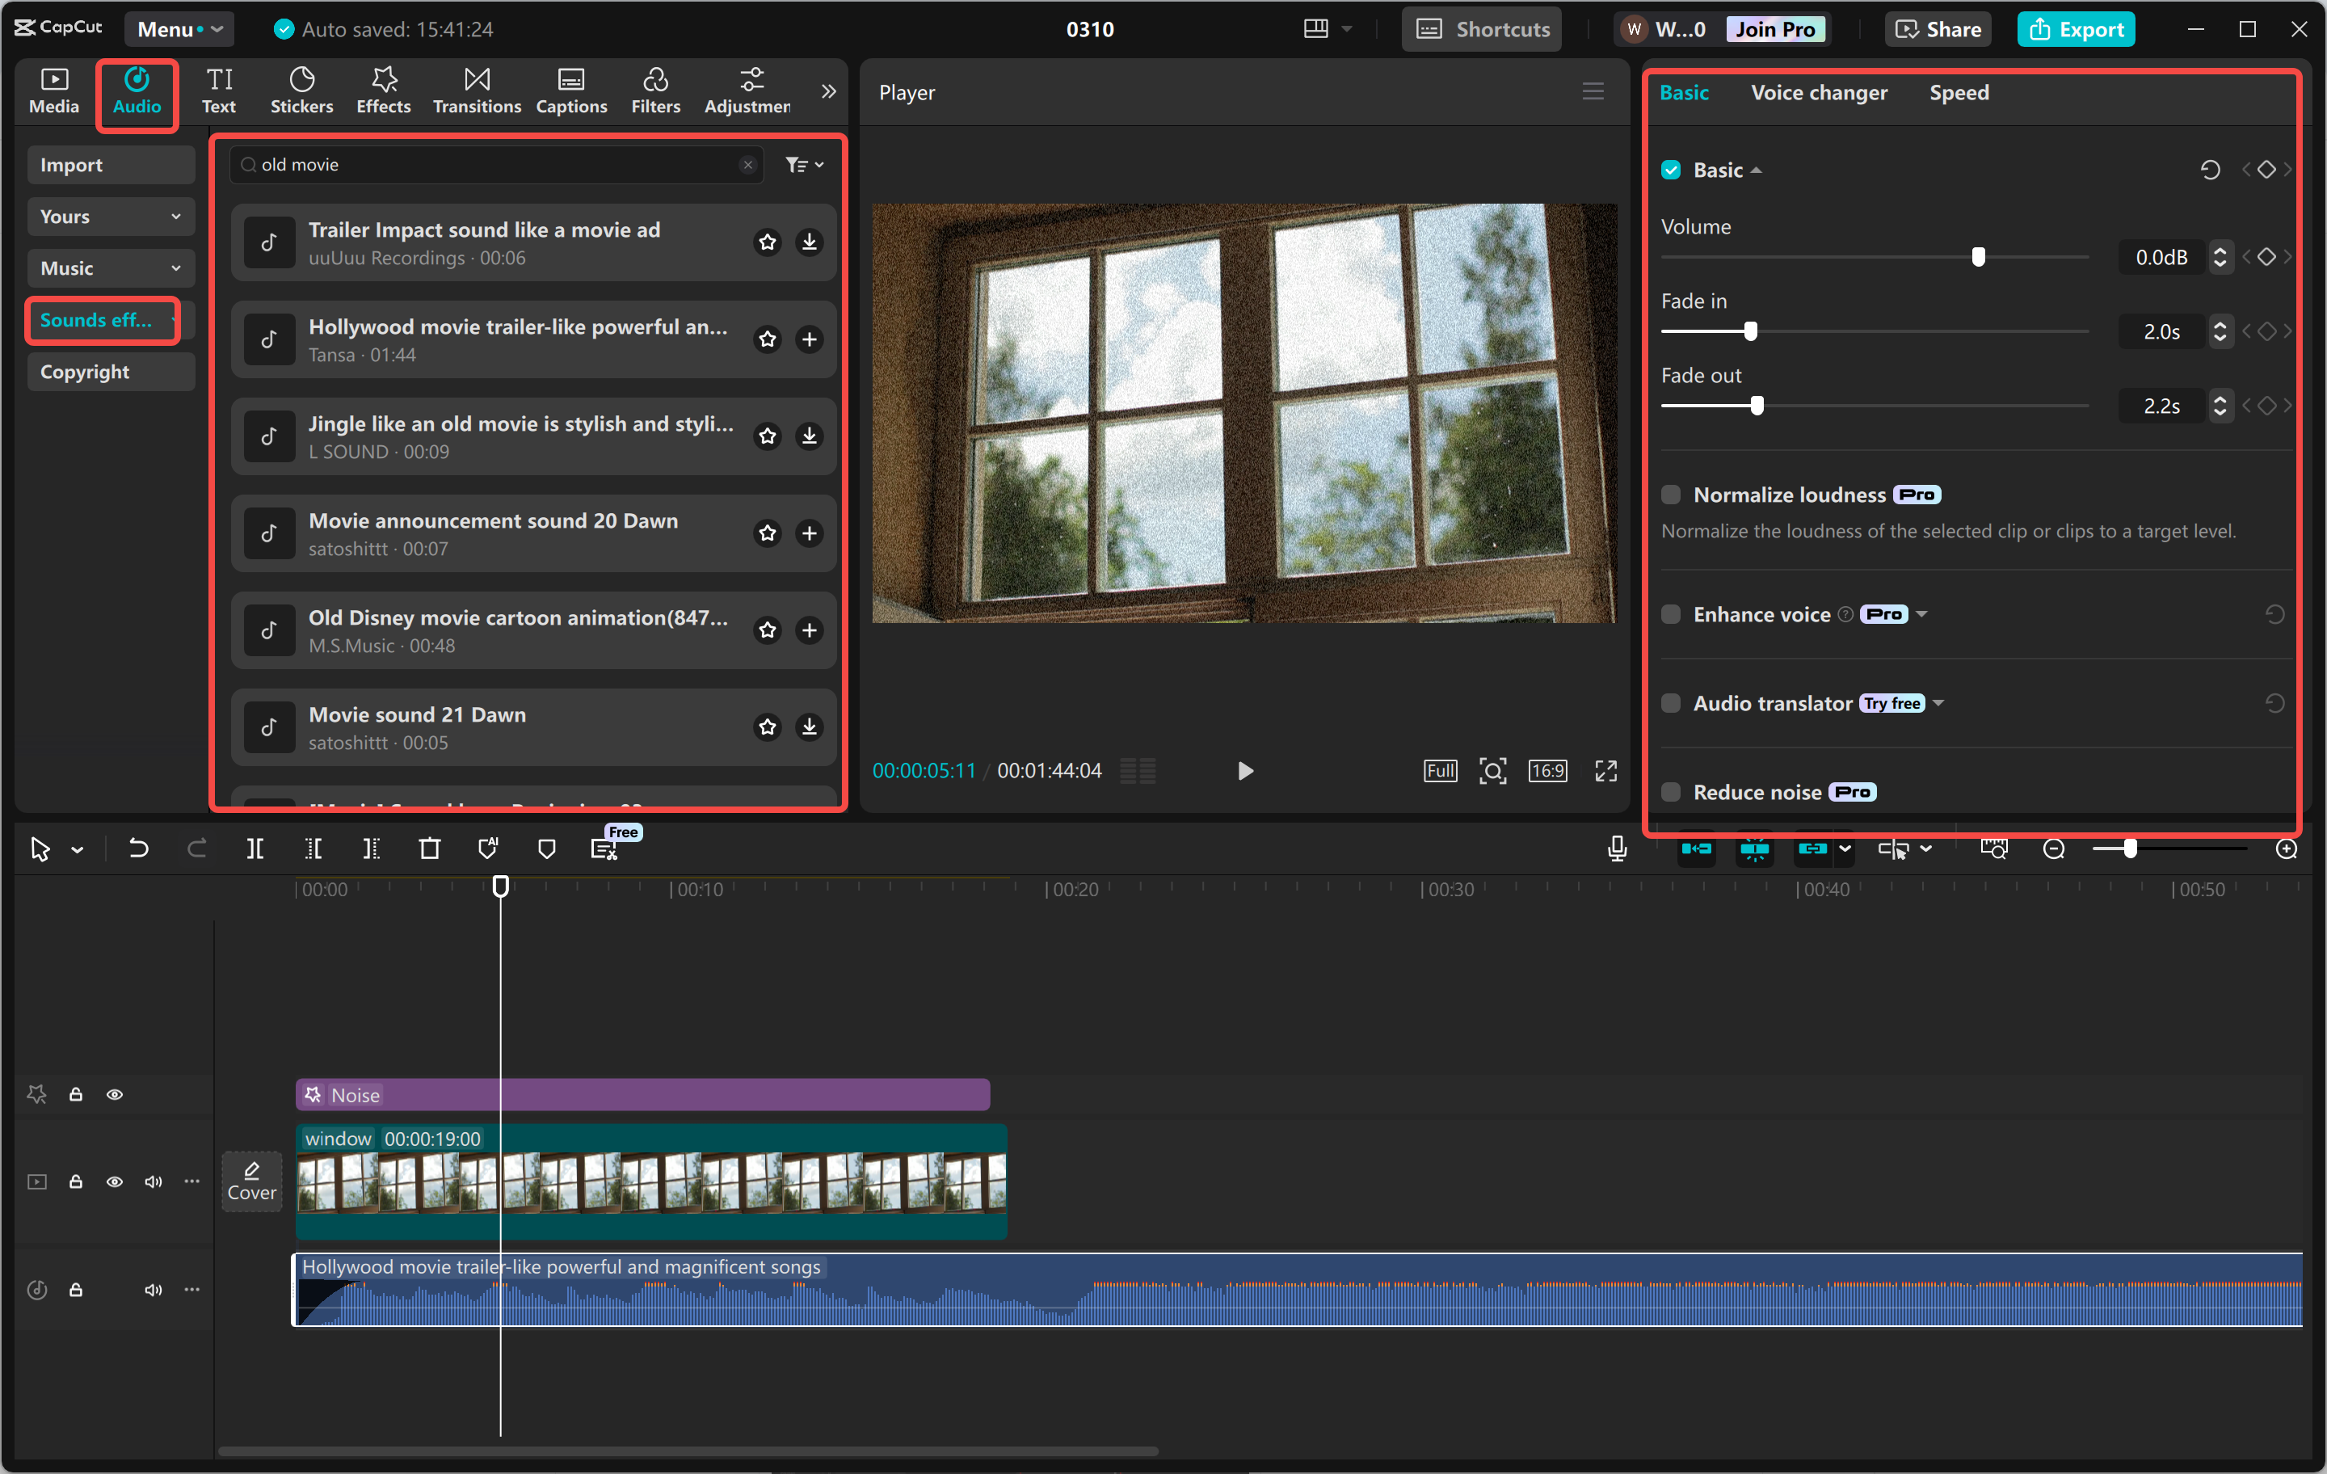Open the Text panel
The width and height of the screenshot is (2327, 1474).
point(219,90)
